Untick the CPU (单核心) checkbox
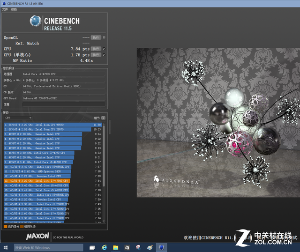 [104, 55]
